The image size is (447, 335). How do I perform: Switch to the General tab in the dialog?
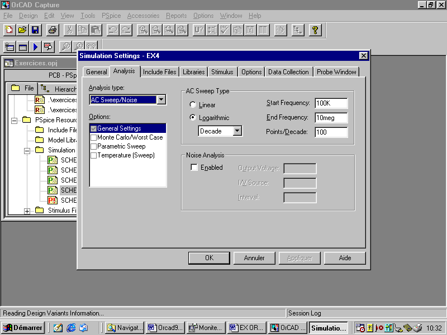click(x=96, y=72)
